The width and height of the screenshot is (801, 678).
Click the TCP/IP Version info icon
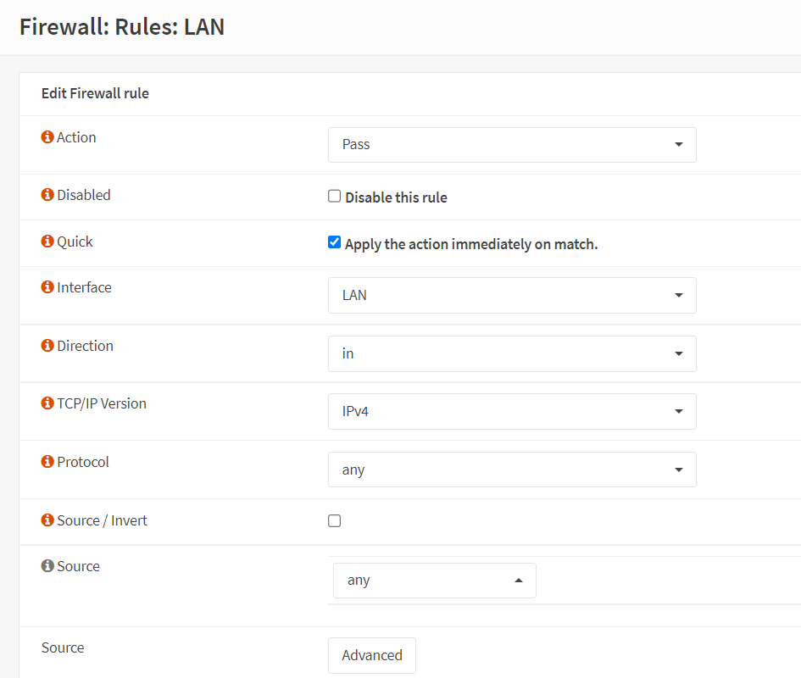click(47, 403)
